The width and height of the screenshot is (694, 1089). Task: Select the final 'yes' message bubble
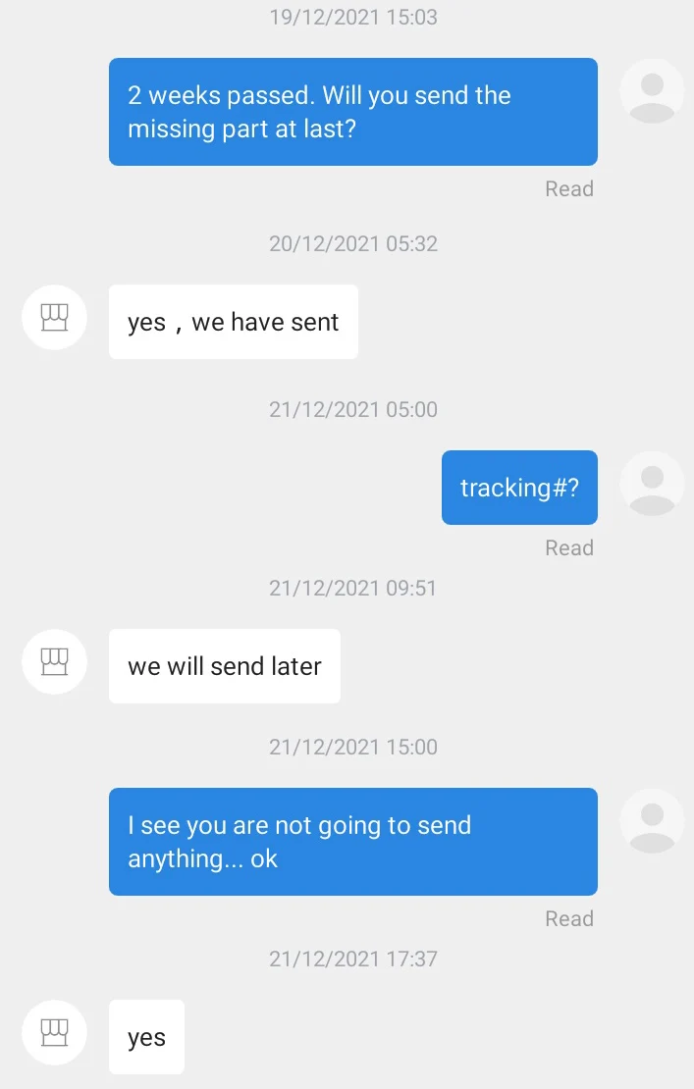click(x=146, y=1037)
